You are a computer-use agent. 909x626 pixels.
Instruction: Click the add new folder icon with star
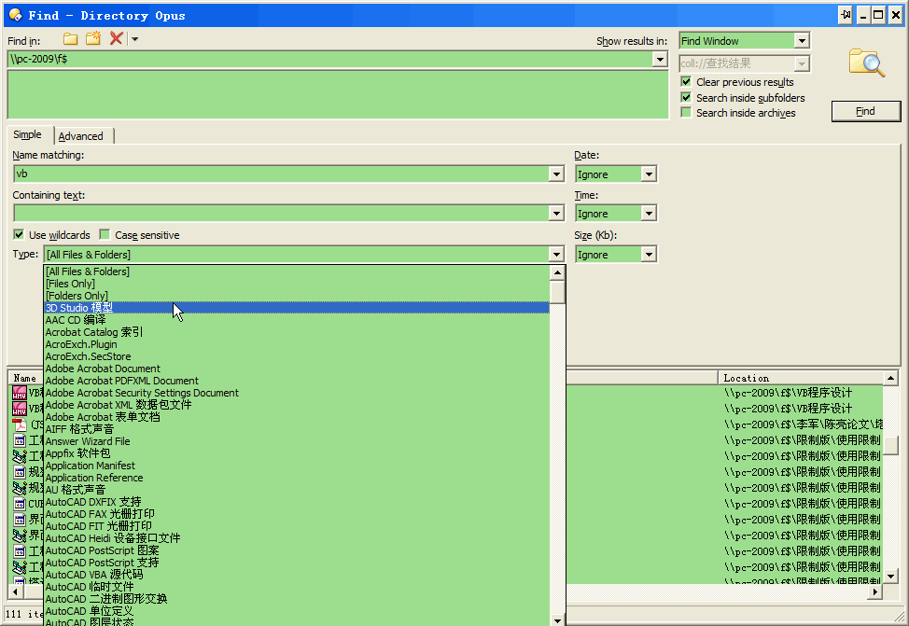[93, 38]
